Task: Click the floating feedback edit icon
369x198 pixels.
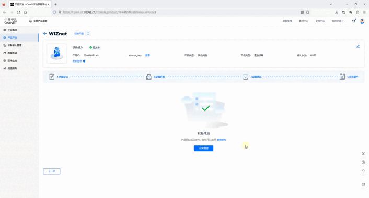Action: coord(363,154)
